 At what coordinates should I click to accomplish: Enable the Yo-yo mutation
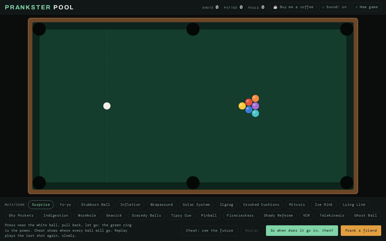[x=65, y=205]
